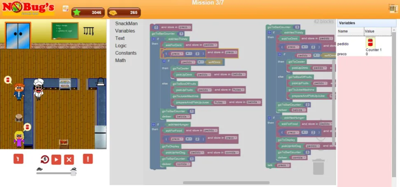The image size is (400, 187).
Task: Edit number 3 in the highlighted preco block
Action: (197, 54)
